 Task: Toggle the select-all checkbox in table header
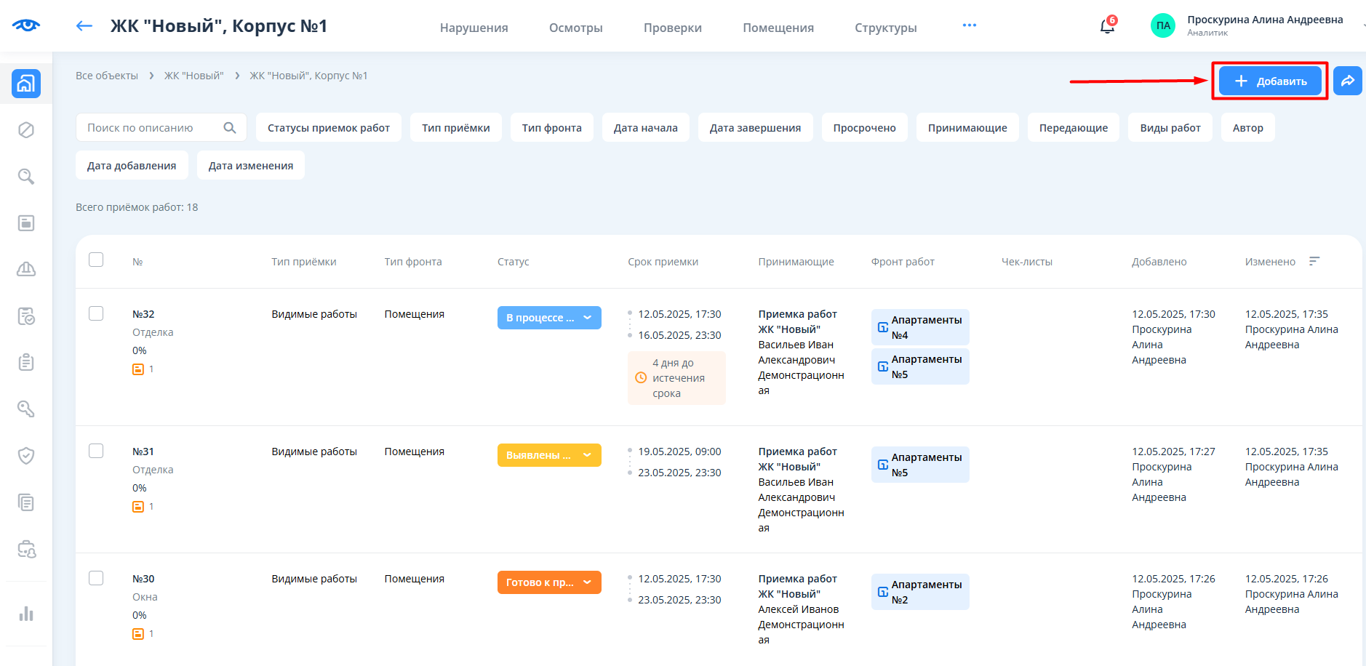(96, 260)
